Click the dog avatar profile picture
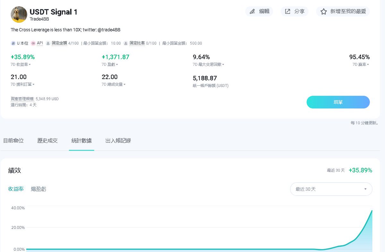The width and height of the screenshot is (385, 252). (19, 14)
